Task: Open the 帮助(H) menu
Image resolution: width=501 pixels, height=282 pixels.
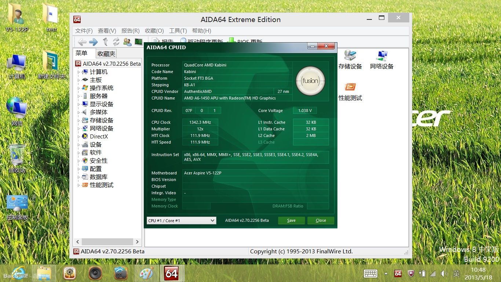Action: (202, 31)
